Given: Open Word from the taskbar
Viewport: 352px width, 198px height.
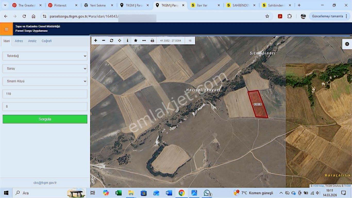Looking at the screenshot, I should click(x=169, y=193).
